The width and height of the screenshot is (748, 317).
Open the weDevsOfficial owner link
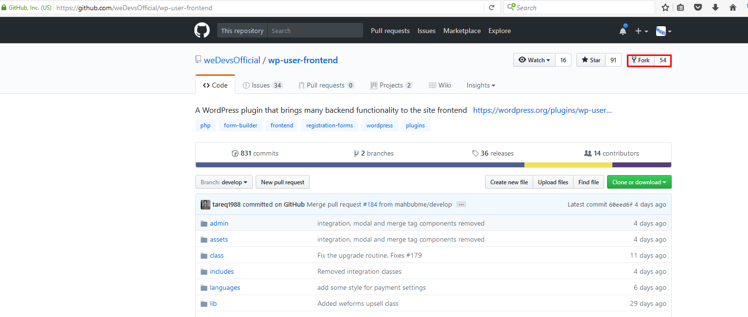click(x=232, y=60)
